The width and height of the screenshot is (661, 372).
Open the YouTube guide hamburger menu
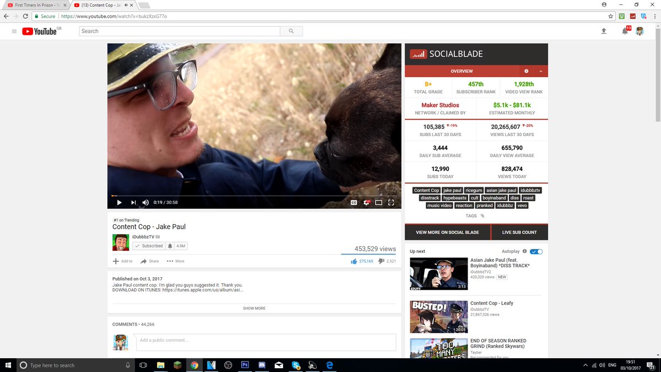tap(14, 31)
